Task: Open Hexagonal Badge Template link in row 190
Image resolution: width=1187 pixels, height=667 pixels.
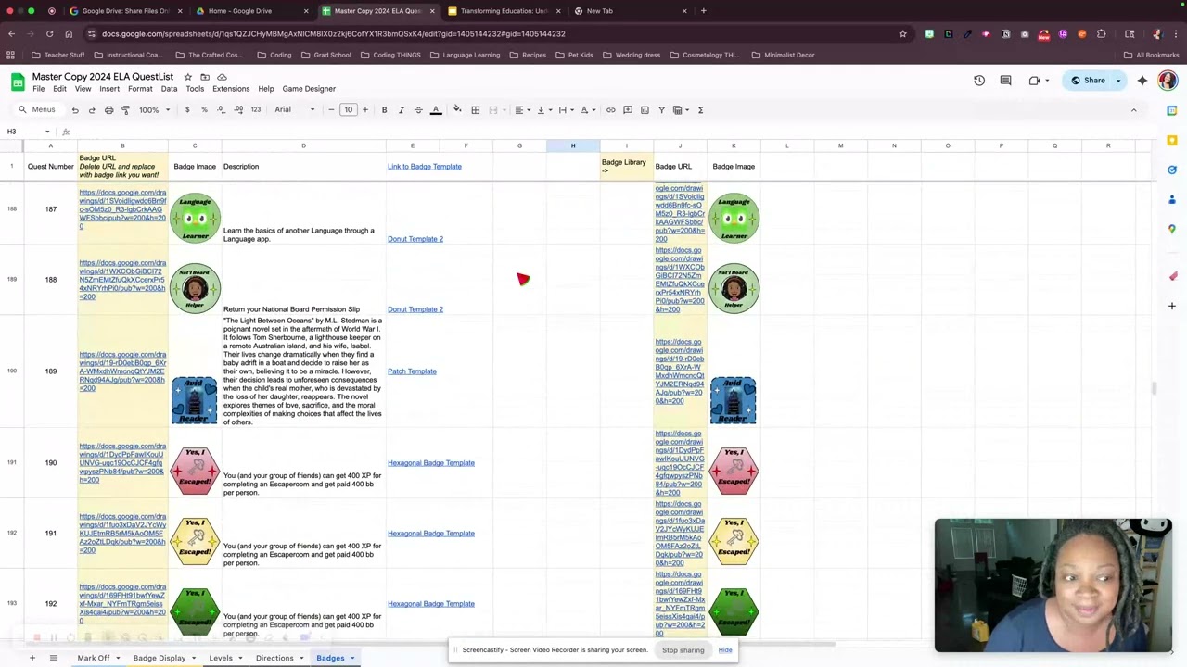Action: click(x=431, y=463)
